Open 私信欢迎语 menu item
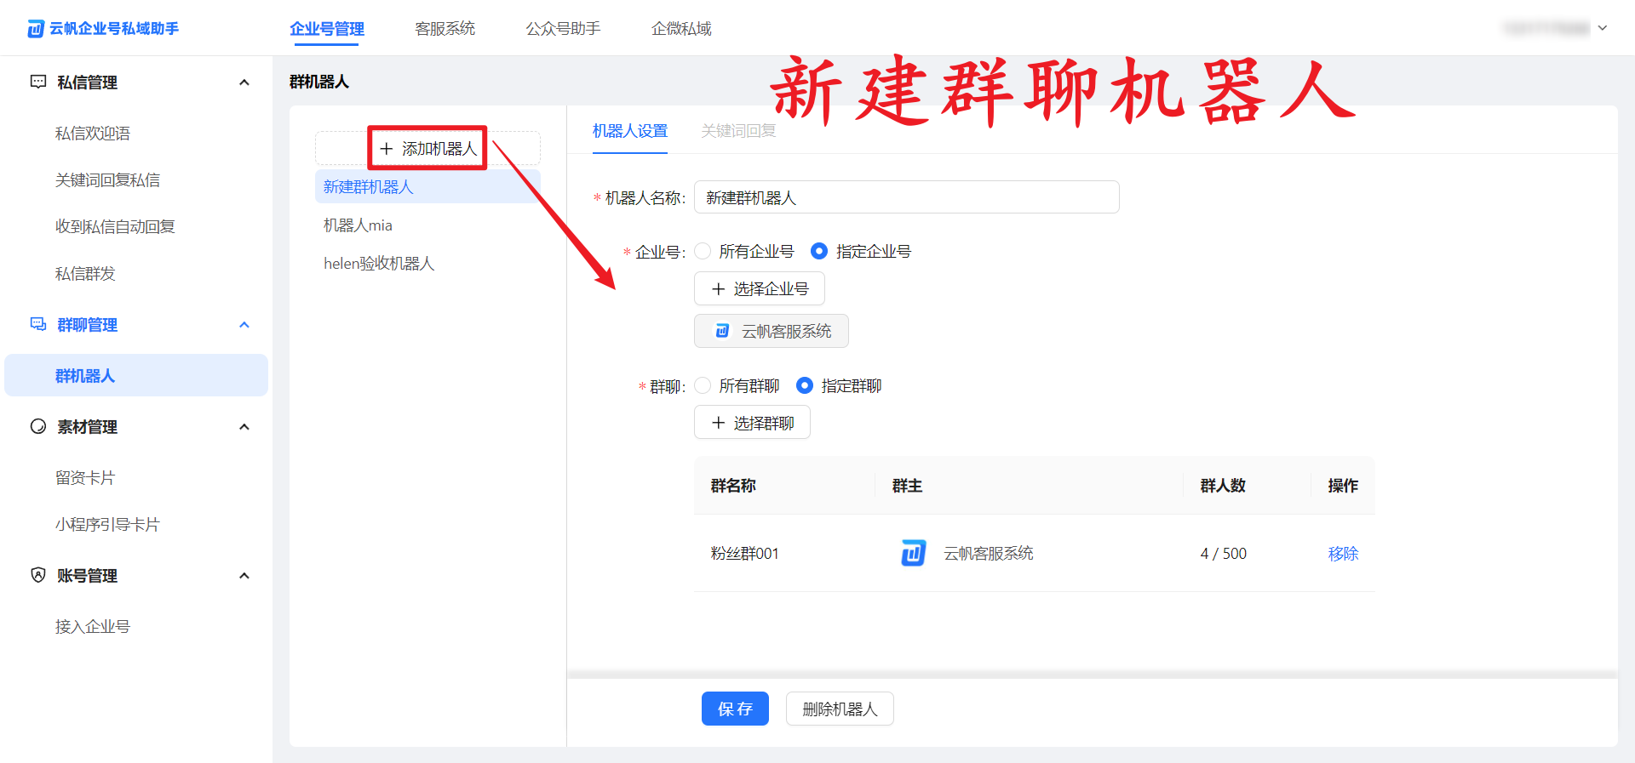The height and width of the screenshot is (763, 1635). (93, 134)
